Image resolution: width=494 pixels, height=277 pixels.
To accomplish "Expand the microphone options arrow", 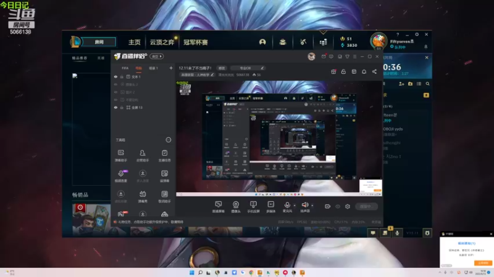I will [295, 206].
